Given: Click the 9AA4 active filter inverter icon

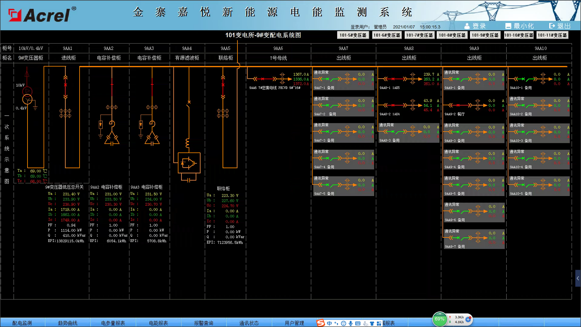Looking at the screenshot, I should 189,163.
